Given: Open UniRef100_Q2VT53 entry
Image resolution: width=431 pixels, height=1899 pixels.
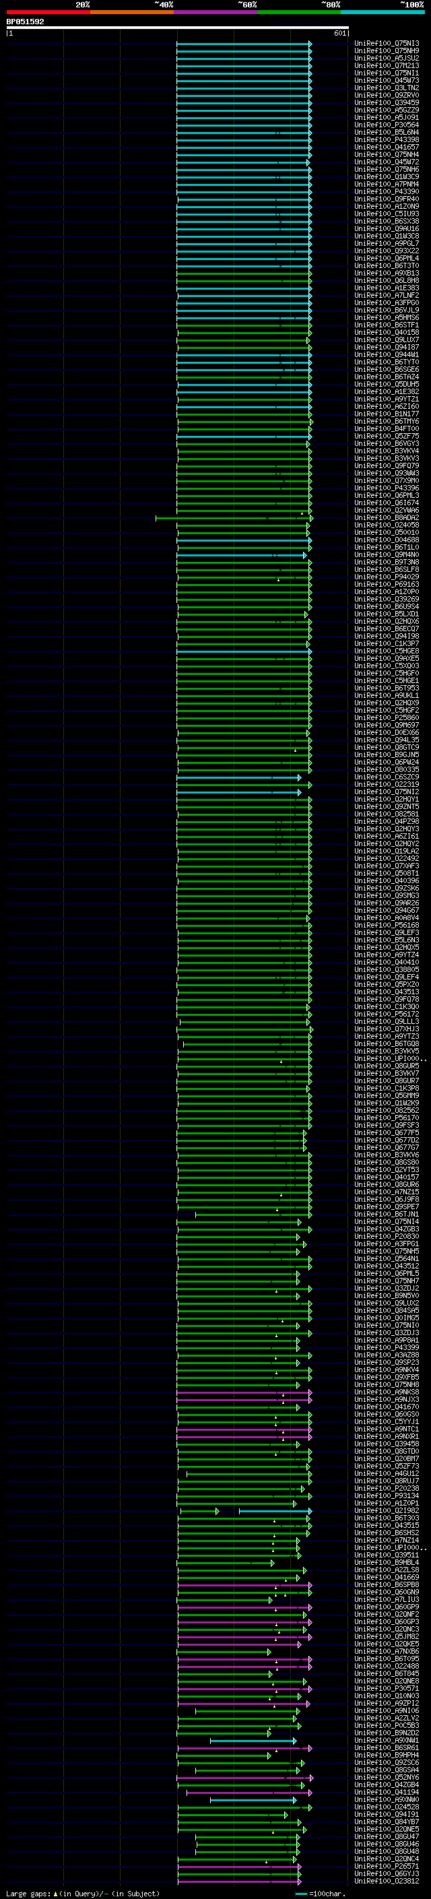Looking at the screenshot, I should 387,1169.
